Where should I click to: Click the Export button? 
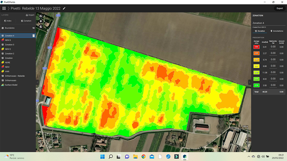click(280, 8)
